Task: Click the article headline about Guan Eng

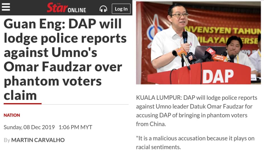Action: point(65,59)
